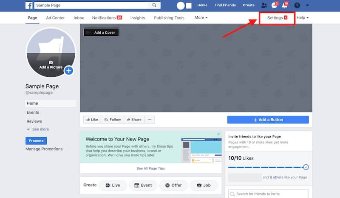340x198 pixels.
Task: Click the Facebook logo icon
Action: pos(29,6)
